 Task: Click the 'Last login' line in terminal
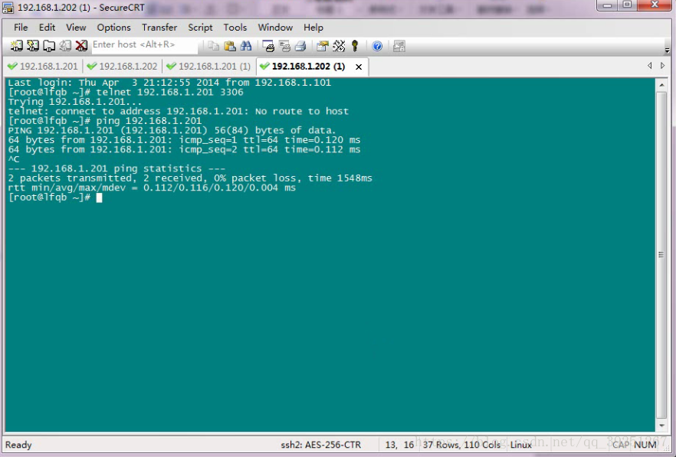point(169,83)
